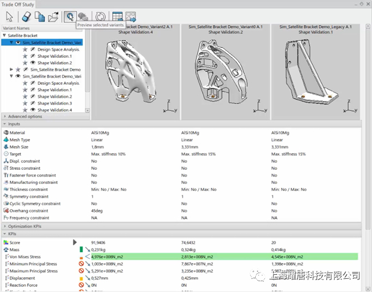Click the Stress constraint row icon

click(6, 168)
